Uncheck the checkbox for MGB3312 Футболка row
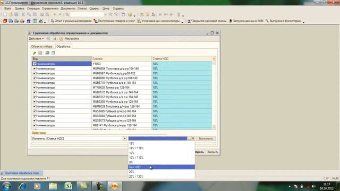340x191 pixels. [x=34, y=97]
